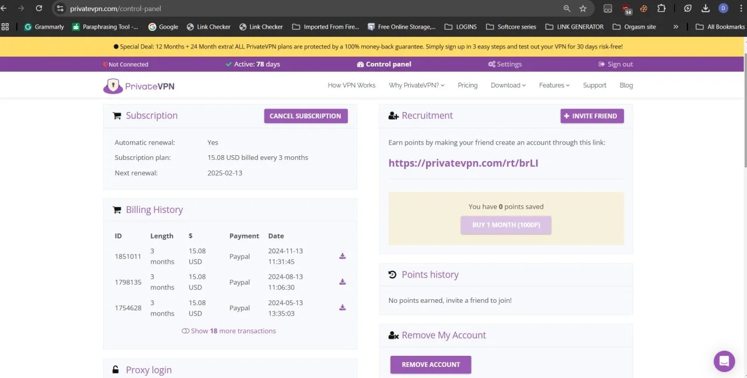Show hidden bookmarks with the double chevron
Image resolution: width=747 pixels, height=378 pixels.
[x=676, y=27]
